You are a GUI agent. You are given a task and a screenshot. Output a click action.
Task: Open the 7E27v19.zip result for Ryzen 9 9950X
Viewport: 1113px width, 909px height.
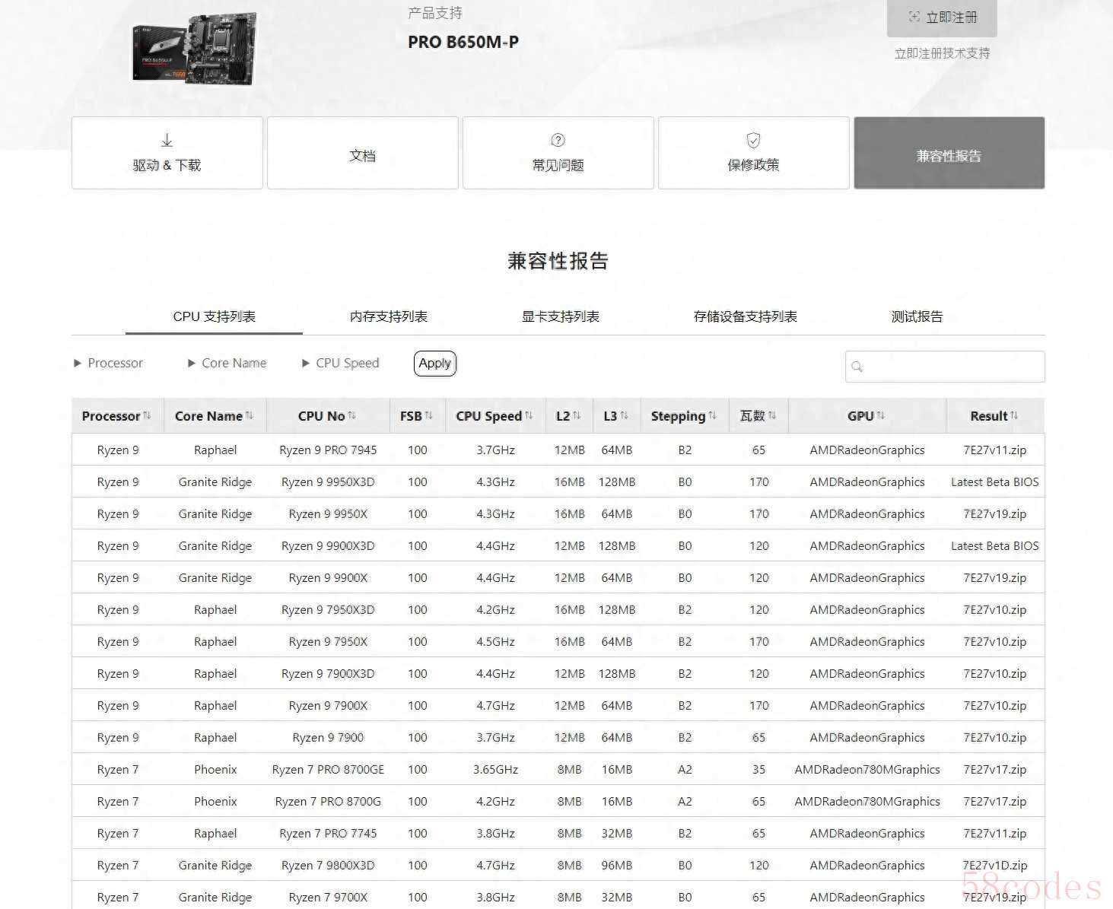[x=994, y=513]
